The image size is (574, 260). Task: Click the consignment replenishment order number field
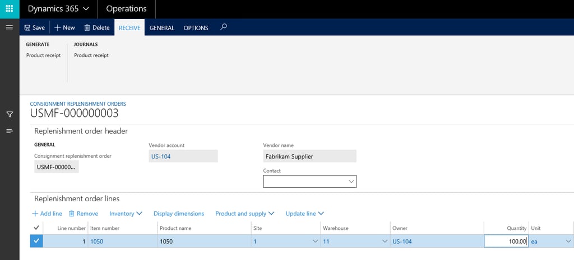click(x=57, y=167)
